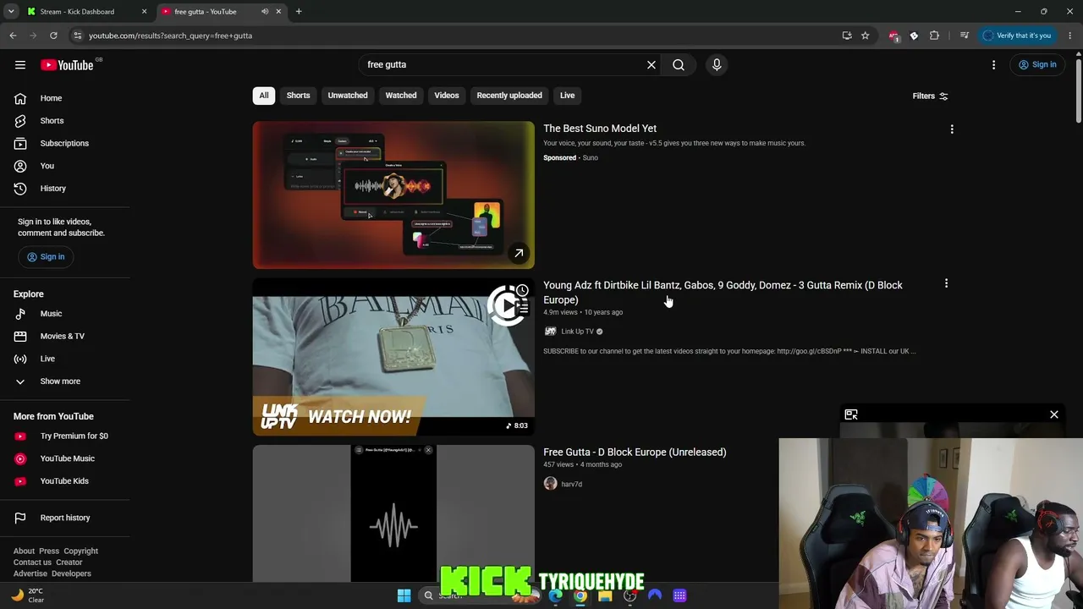Select the All filter chip
The image size is (1083, 609).
click(x=264, y=96)
